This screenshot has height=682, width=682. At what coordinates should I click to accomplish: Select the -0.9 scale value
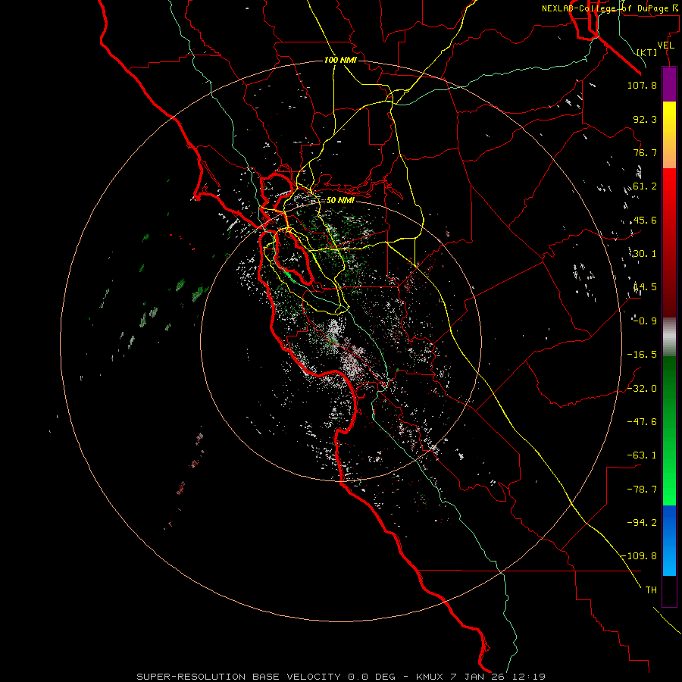tap(645, 321)
